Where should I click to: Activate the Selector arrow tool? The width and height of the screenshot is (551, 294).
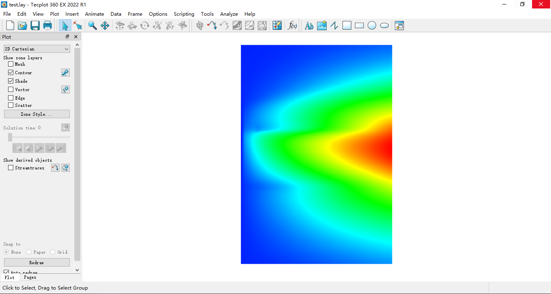click(65, 25)
